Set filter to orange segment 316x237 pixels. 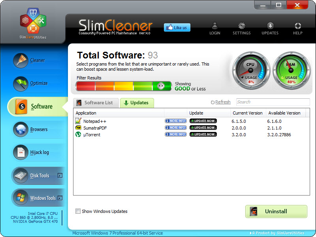click(x=105, y=86)
